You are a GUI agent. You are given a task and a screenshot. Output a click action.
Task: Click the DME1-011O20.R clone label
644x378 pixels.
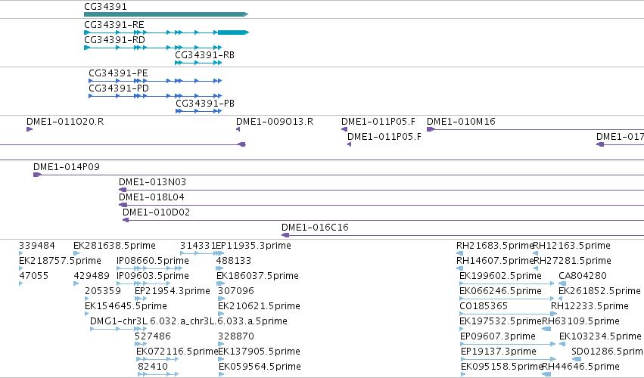[65, 122]
